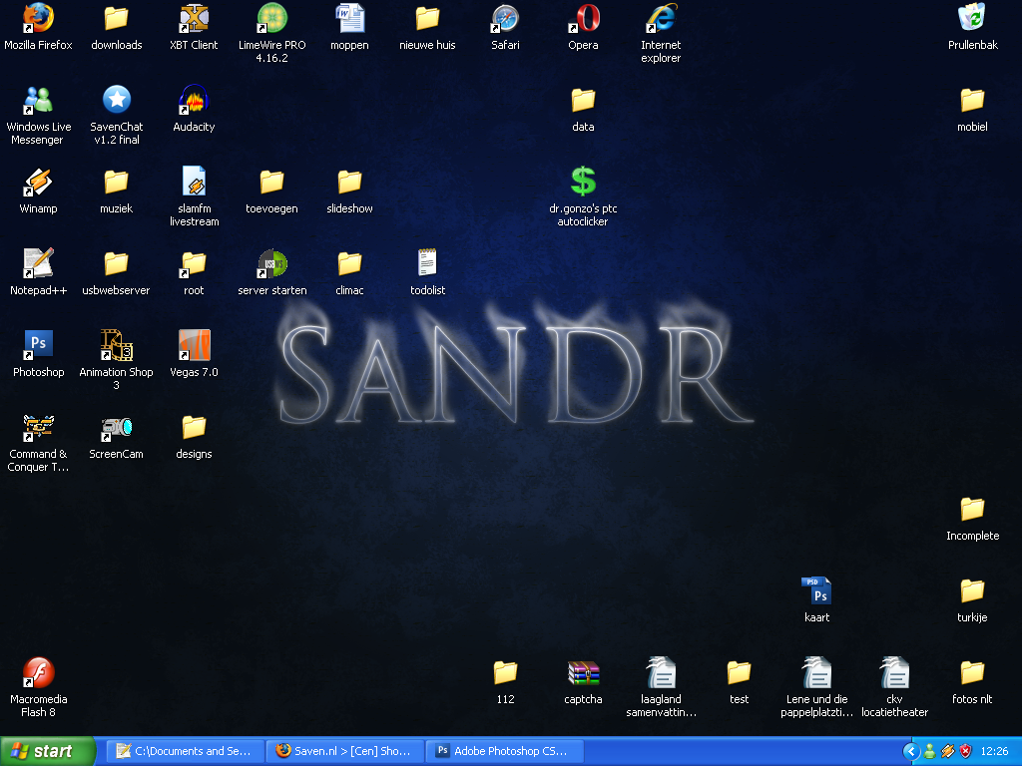Expand hidden system tray icons arrow

(x=911, y=752)
